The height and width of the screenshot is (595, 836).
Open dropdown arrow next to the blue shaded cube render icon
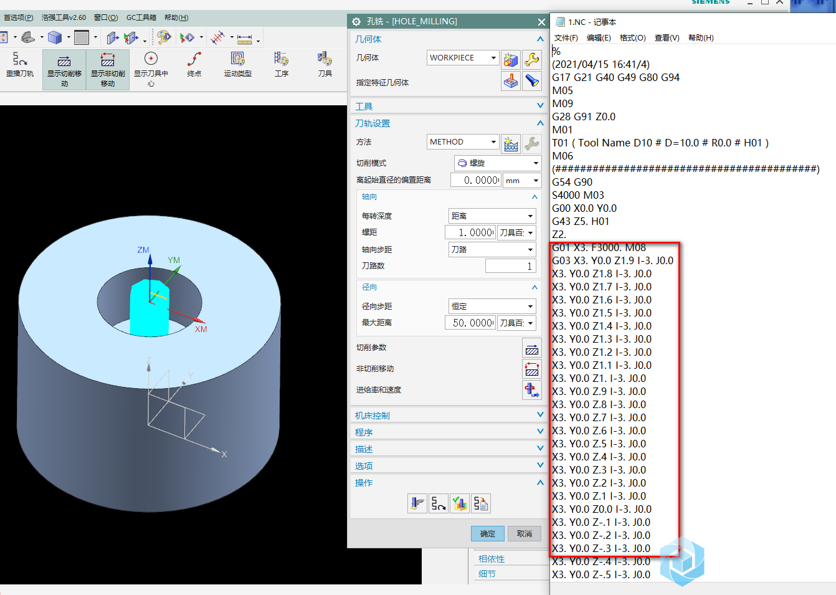tap(69, 37)
